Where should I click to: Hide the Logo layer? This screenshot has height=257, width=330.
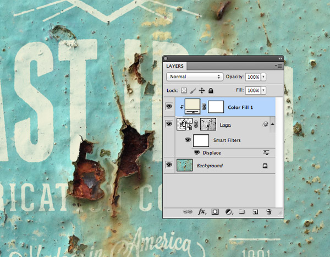[x=170, y=124]
